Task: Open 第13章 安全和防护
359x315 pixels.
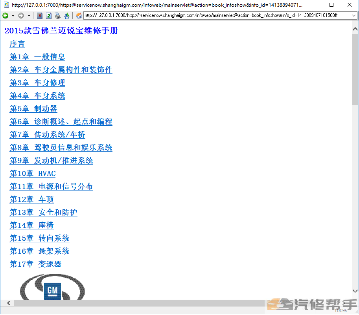Action: (44, 212)
